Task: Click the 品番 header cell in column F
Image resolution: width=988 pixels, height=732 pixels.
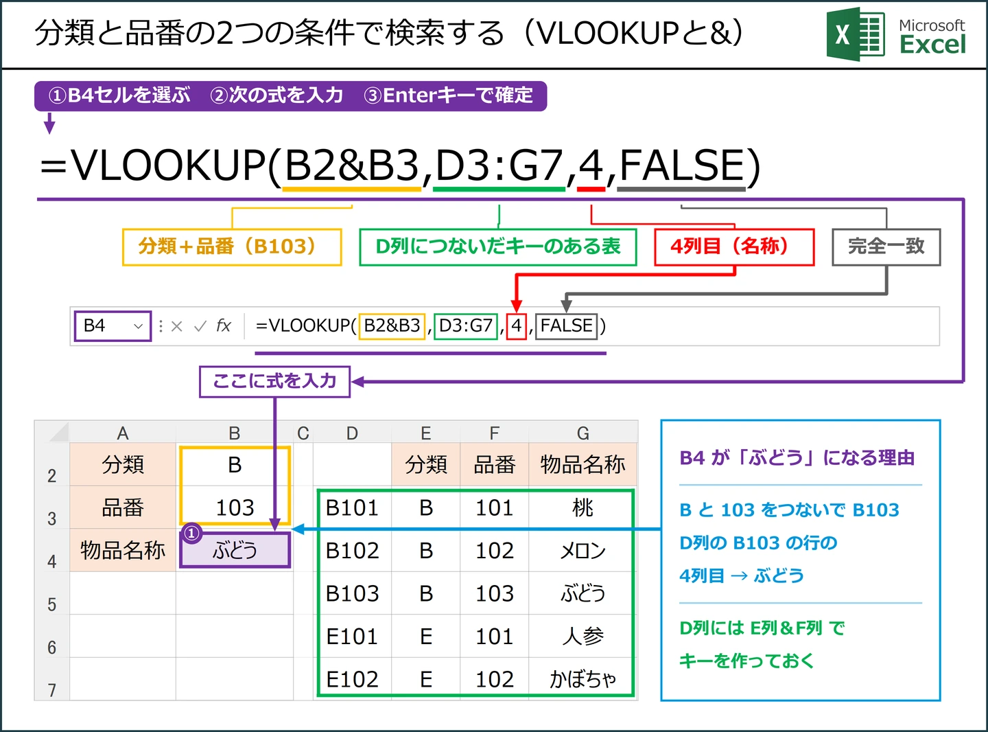Action: (x=495, y=465)
